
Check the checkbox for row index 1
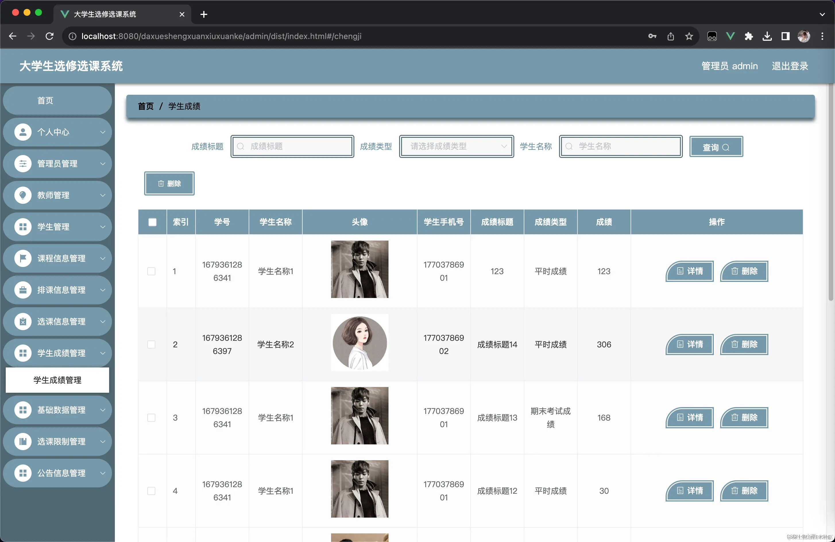click(x=151, y=271)
